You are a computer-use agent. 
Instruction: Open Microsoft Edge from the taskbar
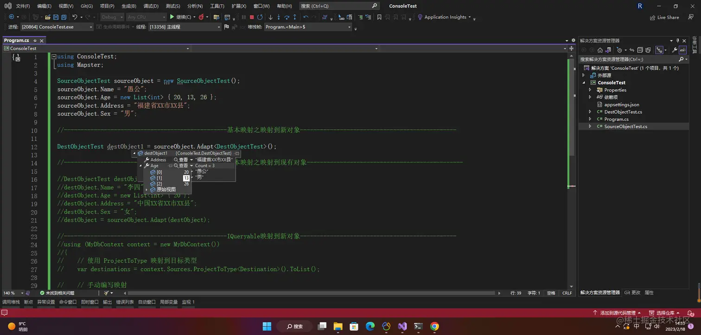370,326
